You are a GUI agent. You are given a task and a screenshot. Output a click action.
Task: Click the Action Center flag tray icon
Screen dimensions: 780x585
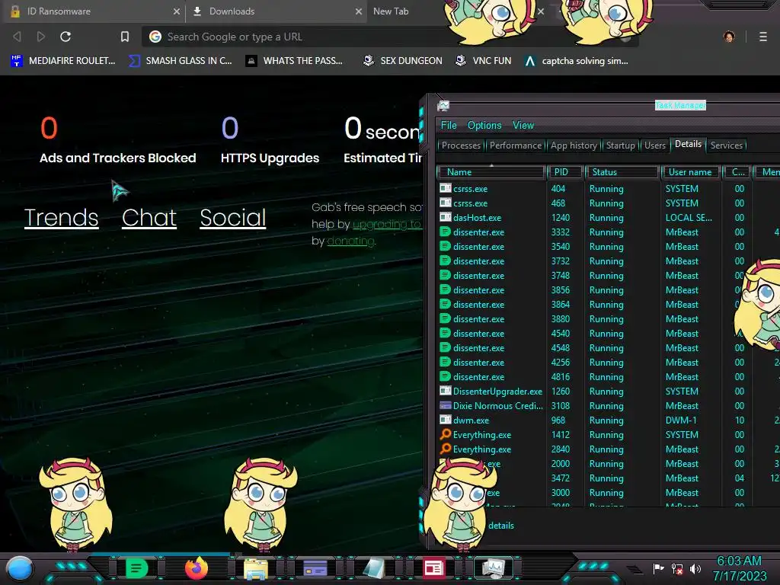pos(658,568)
